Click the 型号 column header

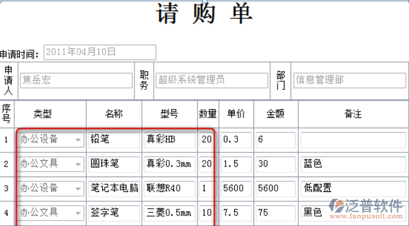[169, 114]
